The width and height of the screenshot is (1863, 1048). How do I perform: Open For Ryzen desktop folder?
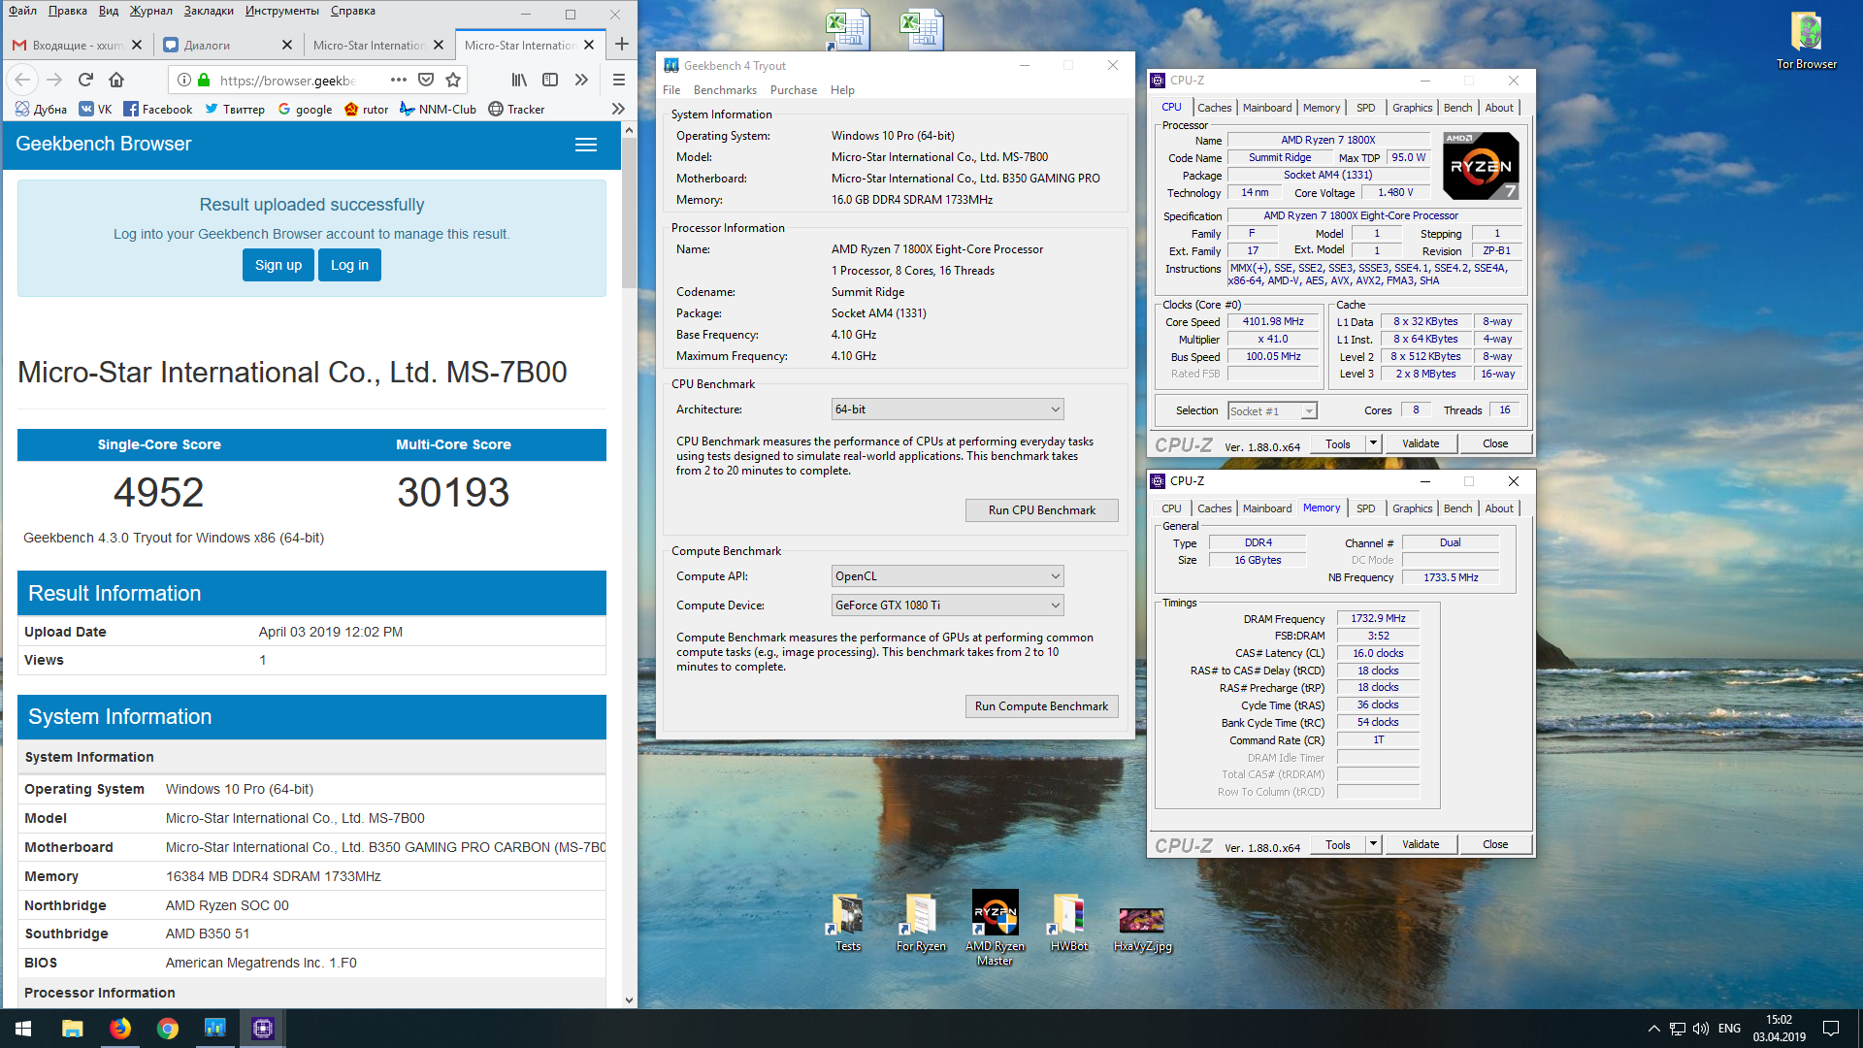(921, 923)
